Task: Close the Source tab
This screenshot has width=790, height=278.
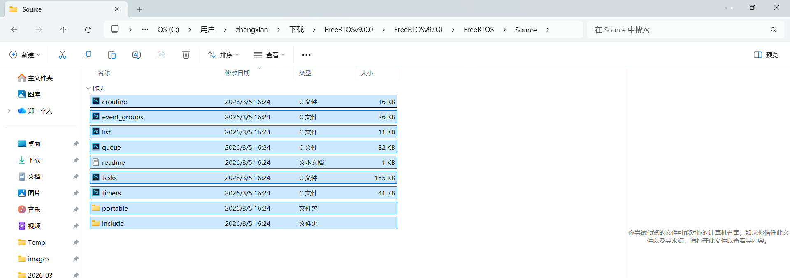Action: click(117, 9)
